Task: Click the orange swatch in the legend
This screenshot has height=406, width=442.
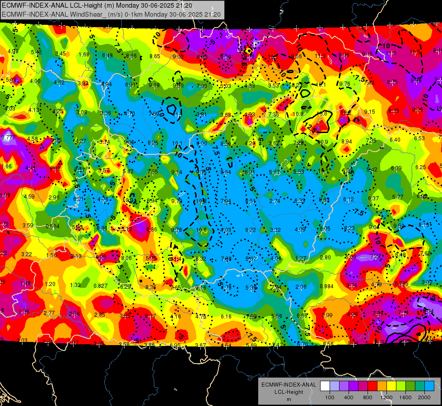Action: pyautogui.click(x=382, y=386)
